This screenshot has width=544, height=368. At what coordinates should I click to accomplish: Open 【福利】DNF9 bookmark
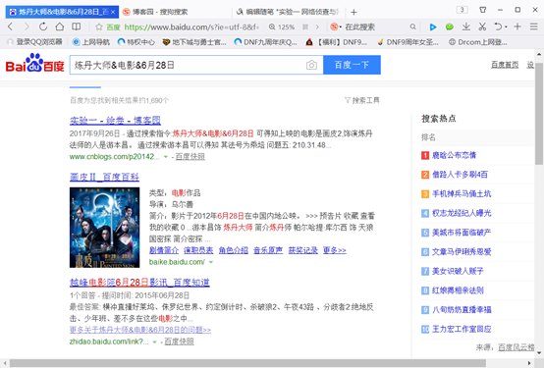coord(336,42)
